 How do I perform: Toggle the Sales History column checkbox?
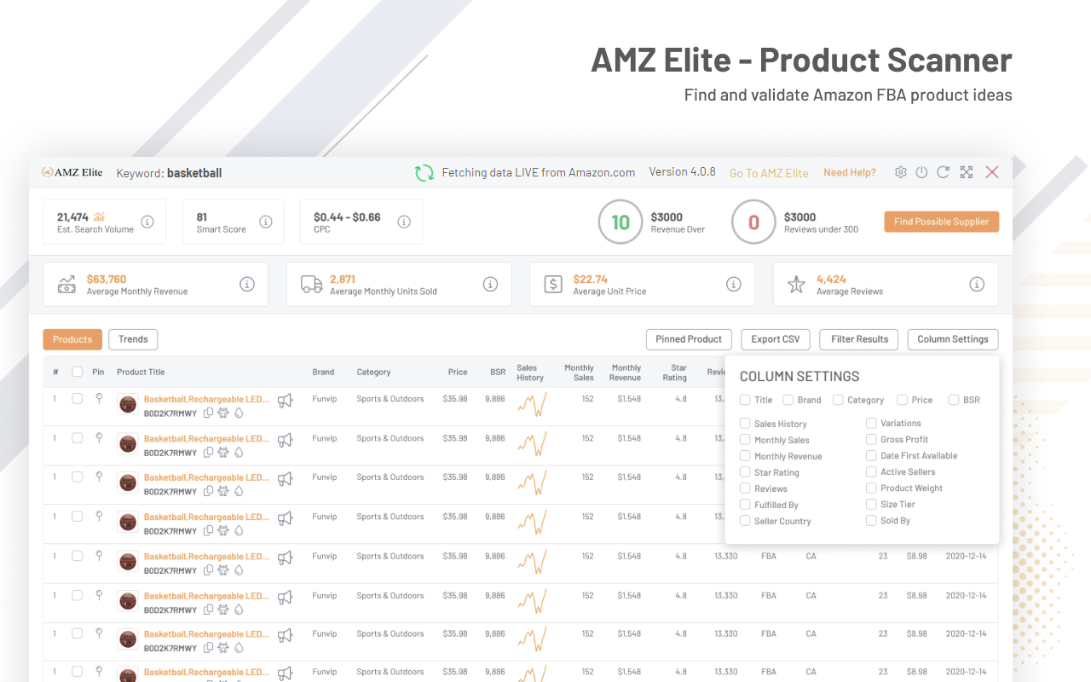[745, 423]
